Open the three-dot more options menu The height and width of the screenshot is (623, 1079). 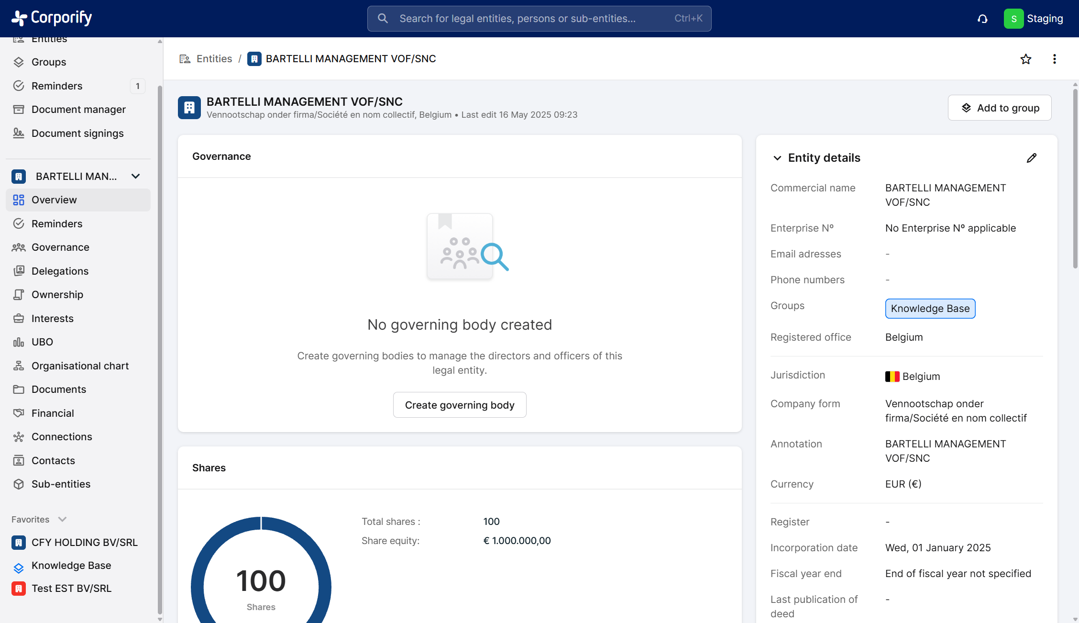coord(1054,59)
